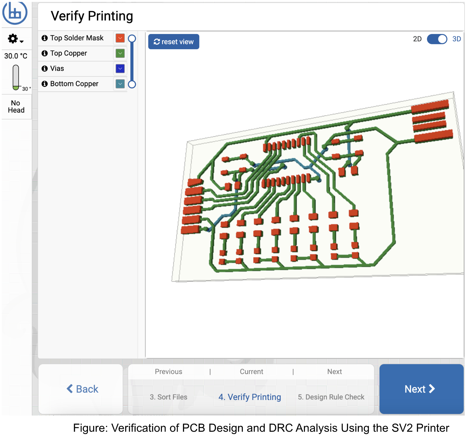Click info icon beside Bottom Copper

[x=45, y=84]
